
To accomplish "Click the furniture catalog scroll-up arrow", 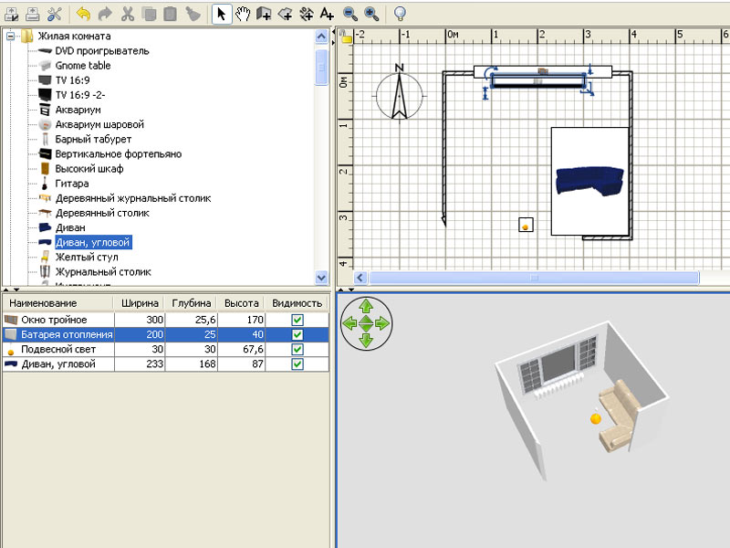I will tap(321, 37).
